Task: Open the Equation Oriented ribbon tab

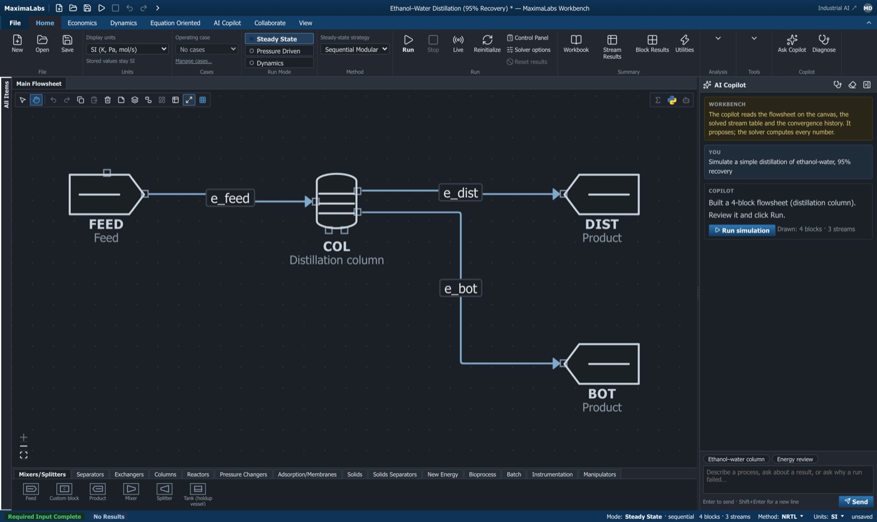Action: click(x=175, y=23)
